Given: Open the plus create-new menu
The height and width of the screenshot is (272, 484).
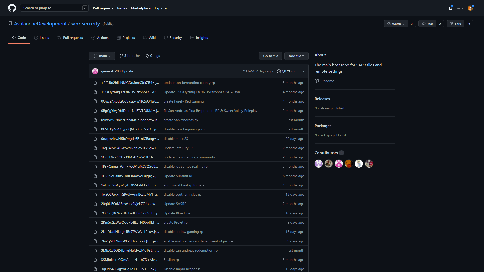Looking at the screenshot, I should 460,8.
